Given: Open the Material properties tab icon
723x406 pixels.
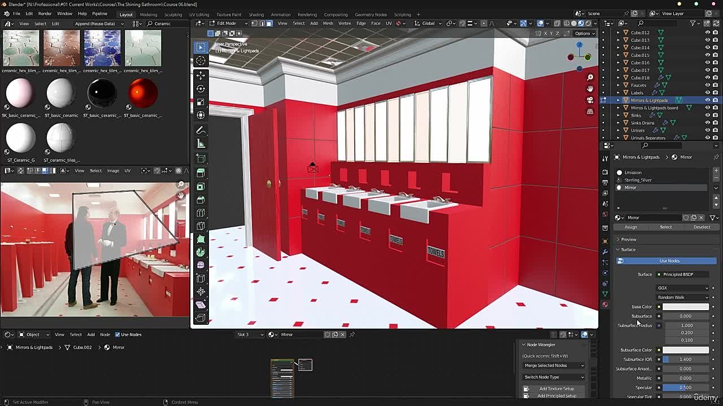Looking at the screenshot, I should [x=605, y=304].
